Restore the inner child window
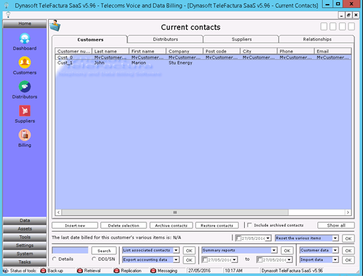 (348, 15)
